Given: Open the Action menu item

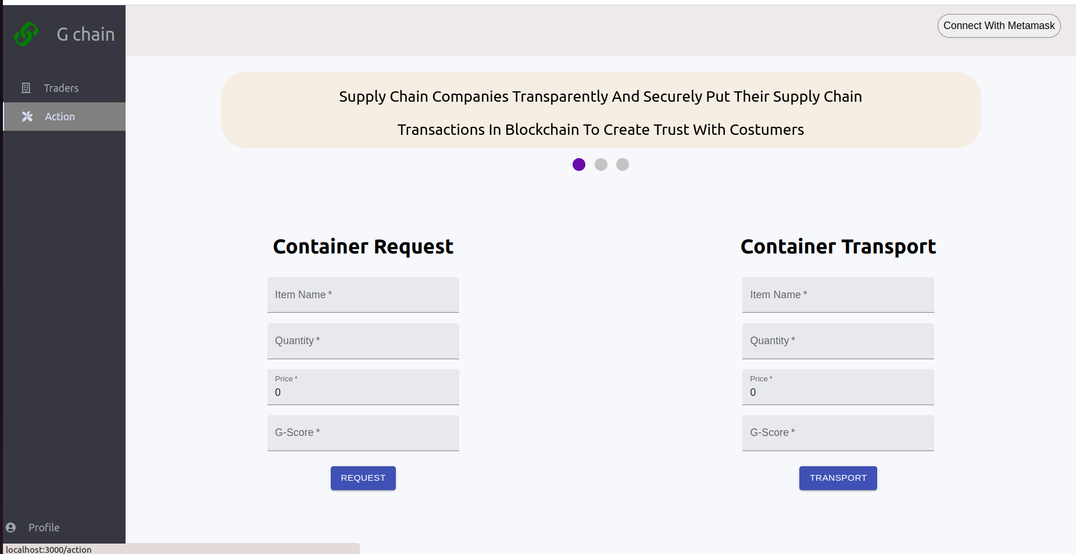Looking at the screenshot, I should (60, 116).
